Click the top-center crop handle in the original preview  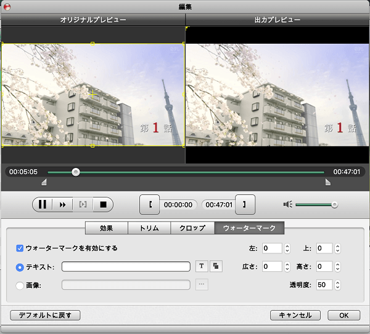point(92,44)
